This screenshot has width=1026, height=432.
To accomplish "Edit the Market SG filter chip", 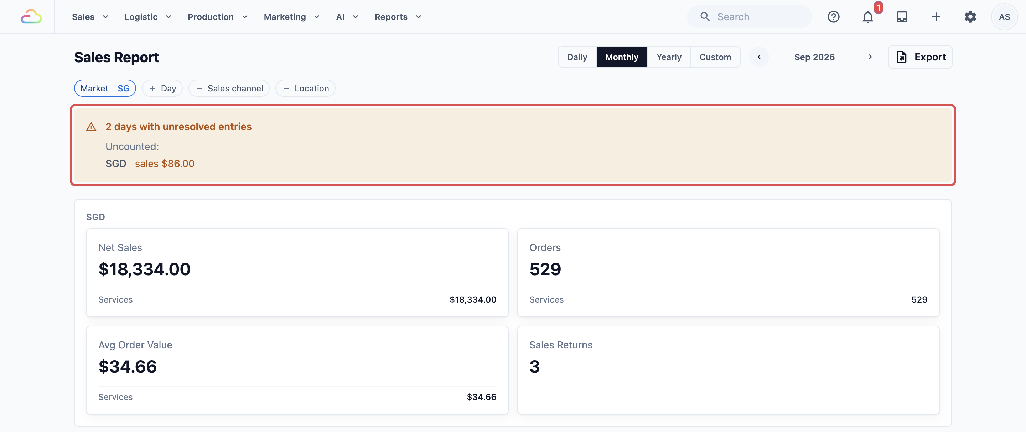I will pyautogui.click(x=105, y=88).
